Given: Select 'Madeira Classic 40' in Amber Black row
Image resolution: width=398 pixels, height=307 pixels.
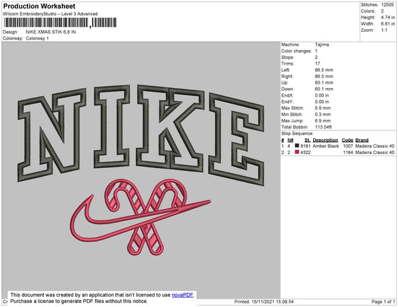Looking at the screenshot, I should [375, 146].
